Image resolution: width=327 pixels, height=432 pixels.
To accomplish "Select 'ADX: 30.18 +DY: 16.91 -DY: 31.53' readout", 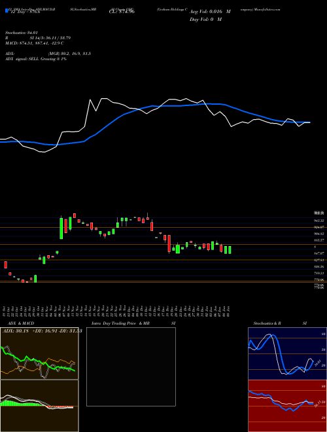I will point(43,331).
